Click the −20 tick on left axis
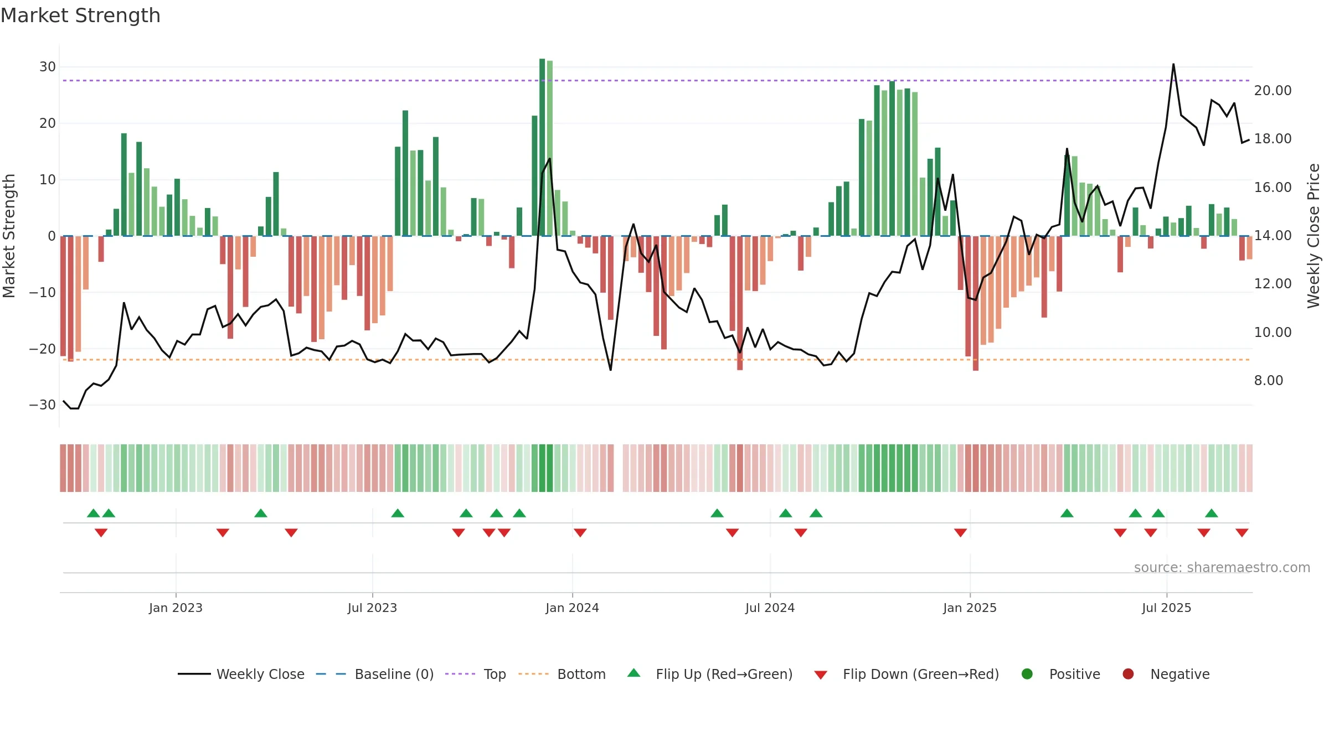This screenshot has width=1329, height=747. pyautogui.click(x=43, y=349)
